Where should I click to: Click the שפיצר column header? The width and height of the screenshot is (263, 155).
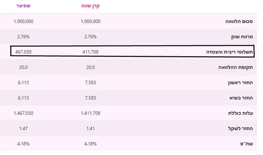[x=23, y=6]
